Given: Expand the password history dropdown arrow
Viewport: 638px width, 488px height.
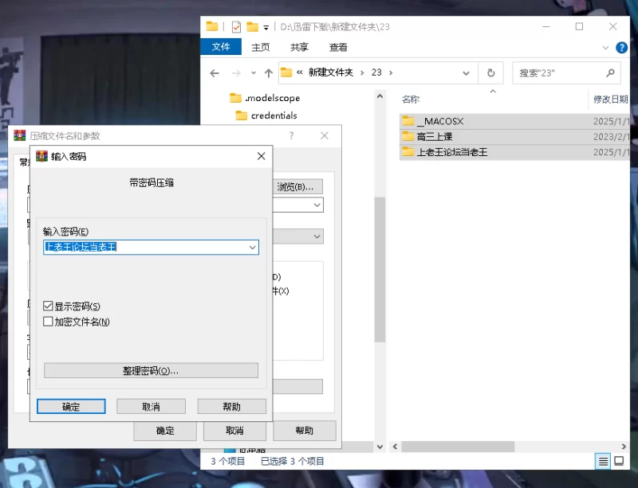Looking at the screenshot, I should pyautogui.click(x=252, y=247).
